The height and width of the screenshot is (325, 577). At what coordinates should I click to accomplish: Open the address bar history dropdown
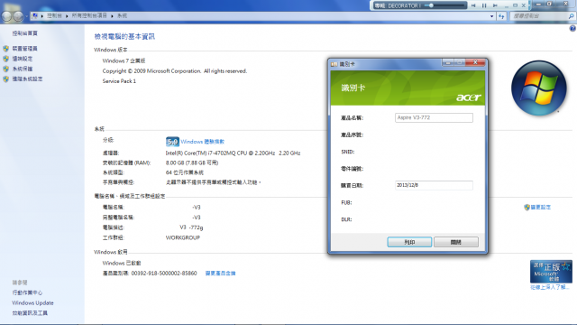tap(491, 16)
